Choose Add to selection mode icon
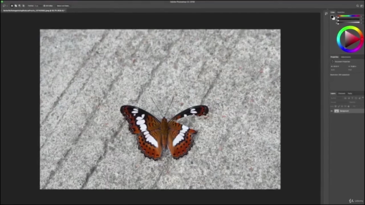365x205 pixels. coord(15,6)
